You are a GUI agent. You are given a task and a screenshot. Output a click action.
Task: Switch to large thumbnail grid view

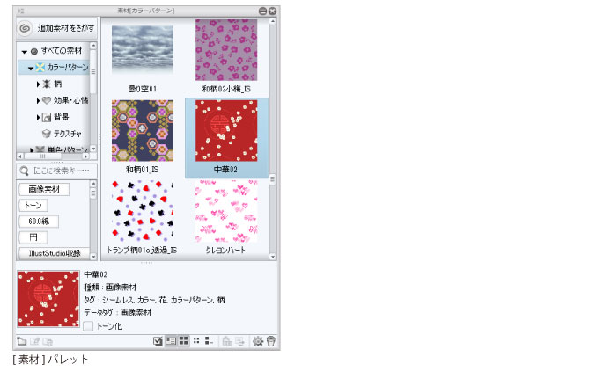pyautogui.click(x=183, y=341)
